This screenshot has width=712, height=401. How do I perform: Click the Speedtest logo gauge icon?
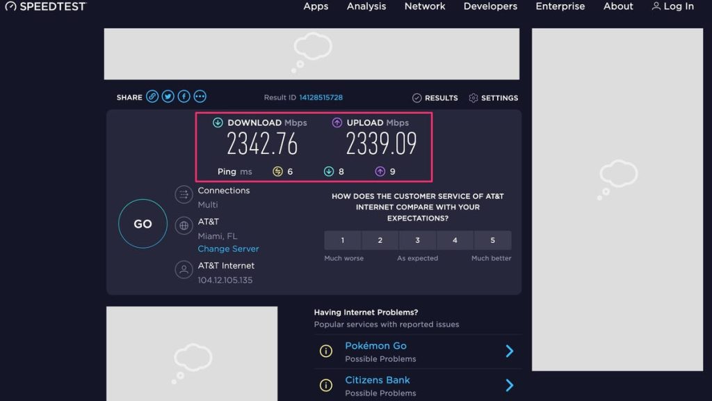[10, 6]
